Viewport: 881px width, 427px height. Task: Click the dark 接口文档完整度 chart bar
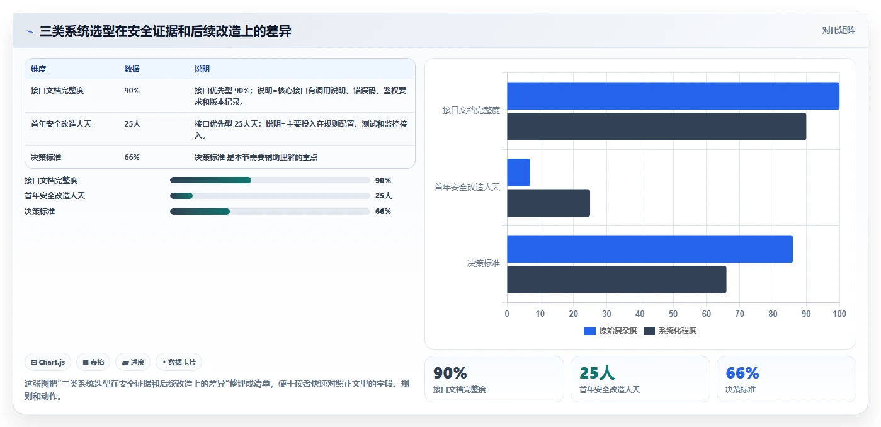(x=656, y=127)
